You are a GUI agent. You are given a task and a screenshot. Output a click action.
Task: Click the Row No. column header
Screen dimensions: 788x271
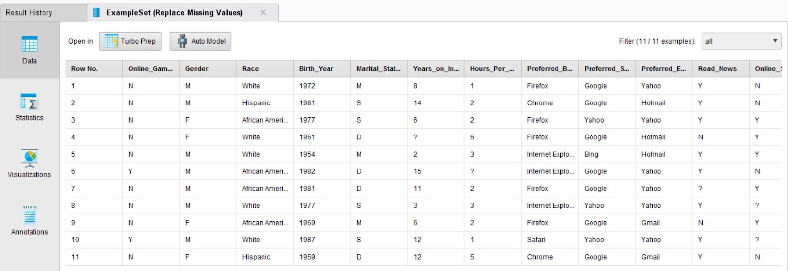pos(84,69)
